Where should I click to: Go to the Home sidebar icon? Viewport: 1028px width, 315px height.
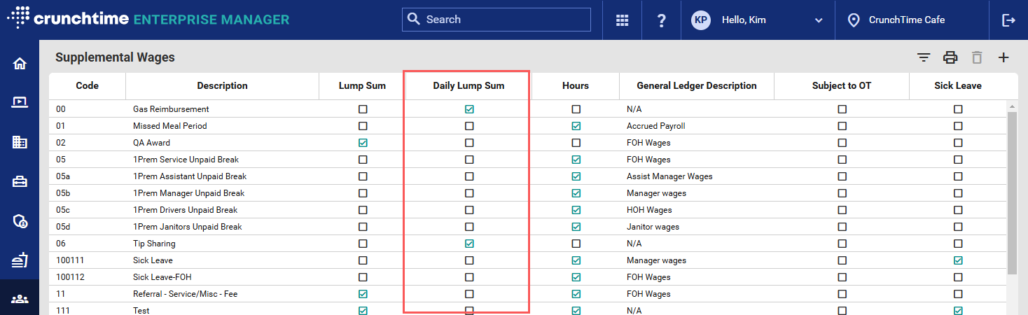20,63
